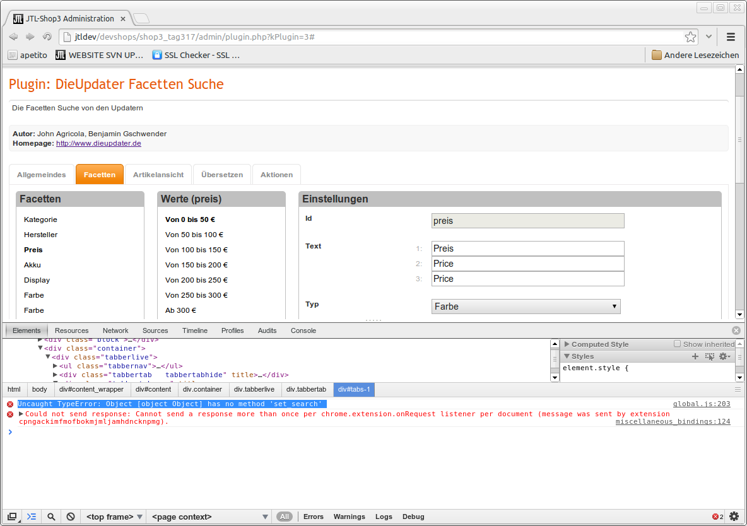Select the value Von 0 bis 50 €
The height and width of the screenshot is (526, 747).
(x=190, y=219)
